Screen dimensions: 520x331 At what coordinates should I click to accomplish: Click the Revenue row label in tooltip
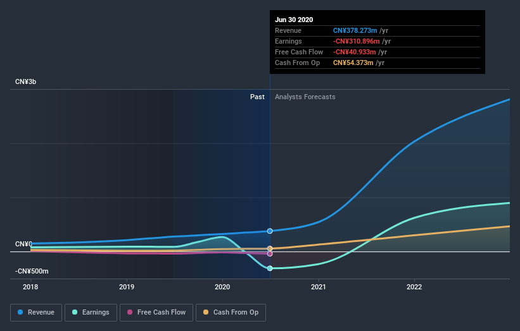(x=288, y=30)
